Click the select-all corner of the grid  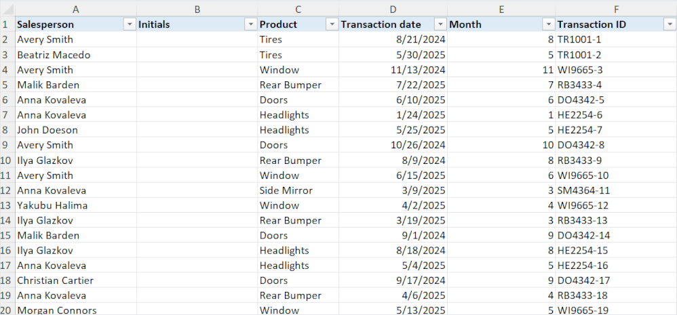(7, 9)
